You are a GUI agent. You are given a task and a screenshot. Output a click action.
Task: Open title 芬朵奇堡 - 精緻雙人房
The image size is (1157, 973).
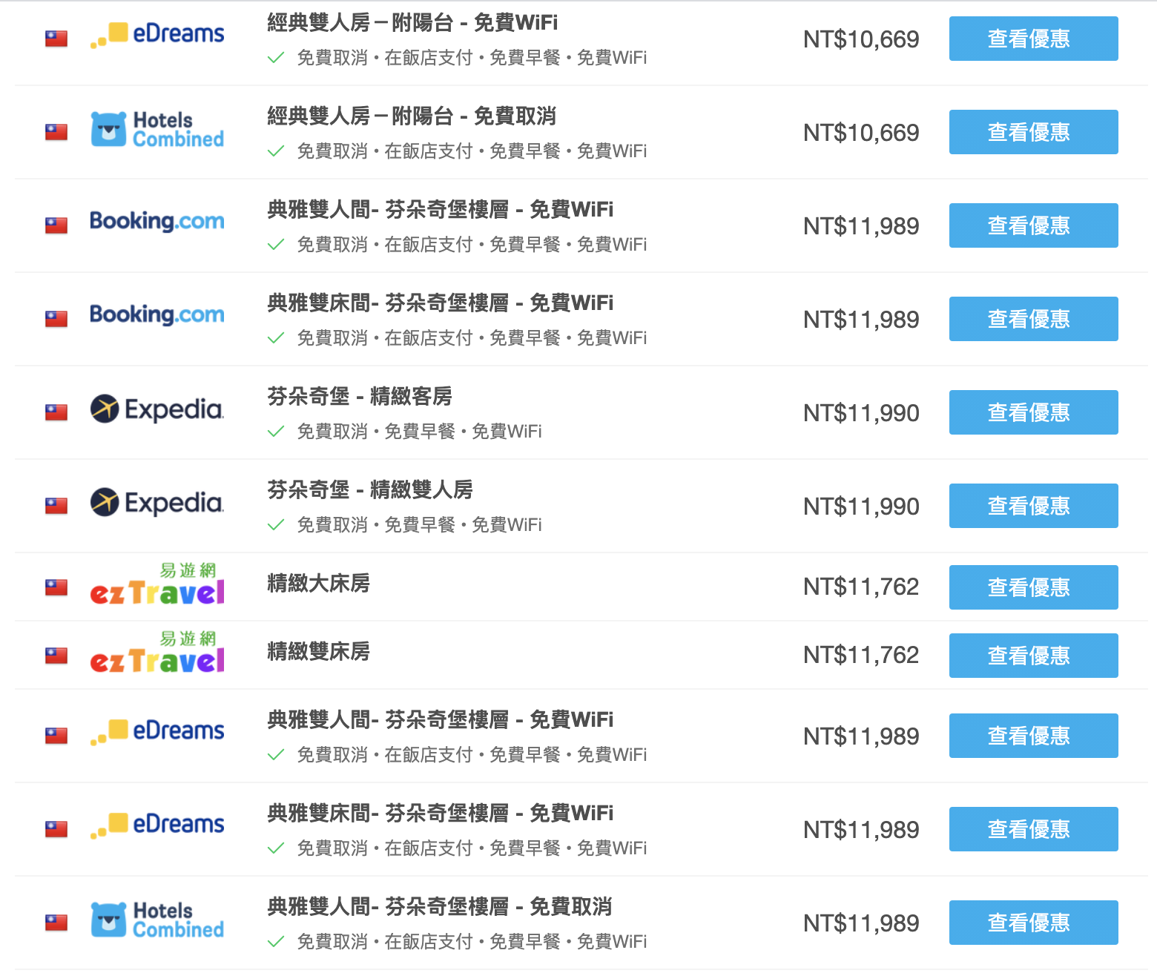pos(370,490)
